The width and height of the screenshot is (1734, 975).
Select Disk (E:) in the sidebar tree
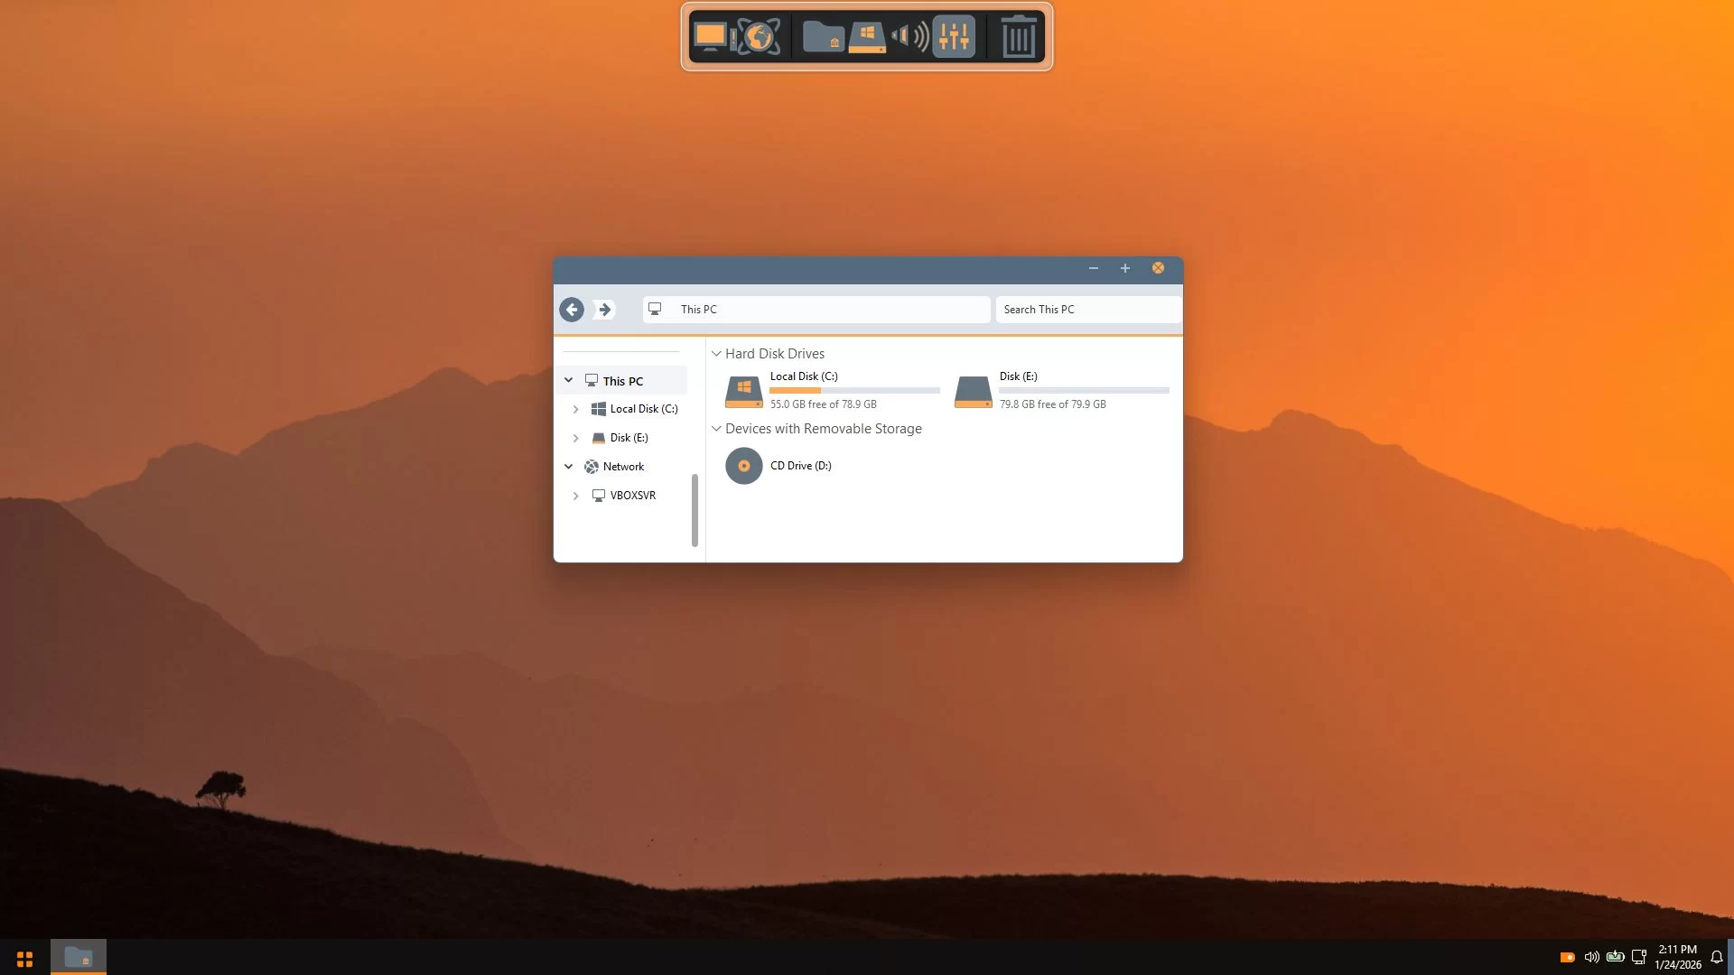(x=629, y=438)
